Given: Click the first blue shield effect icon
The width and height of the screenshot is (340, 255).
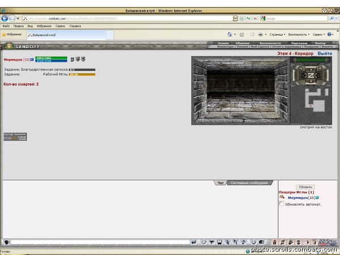Looking at the screenshot, I should (73, 59).
